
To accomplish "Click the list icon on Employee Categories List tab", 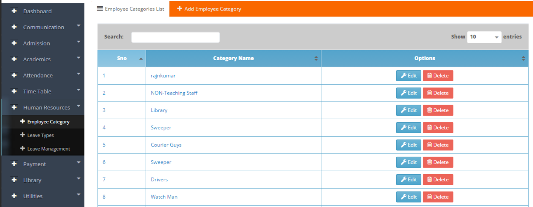I will (x=100, y=8).
